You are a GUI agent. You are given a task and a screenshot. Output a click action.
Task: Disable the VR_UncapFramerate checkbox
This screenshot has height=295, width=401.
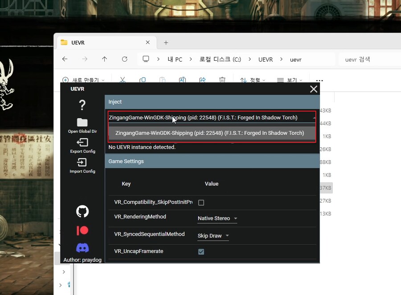[x=201, y=252]
